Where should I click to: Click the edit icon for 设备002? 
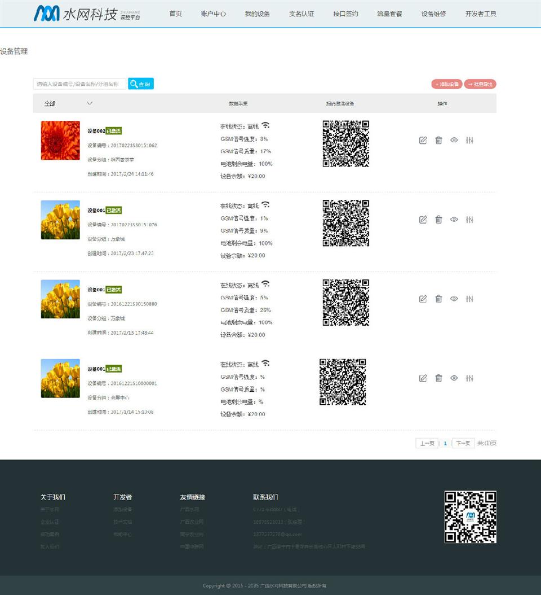tap(423, 141)
